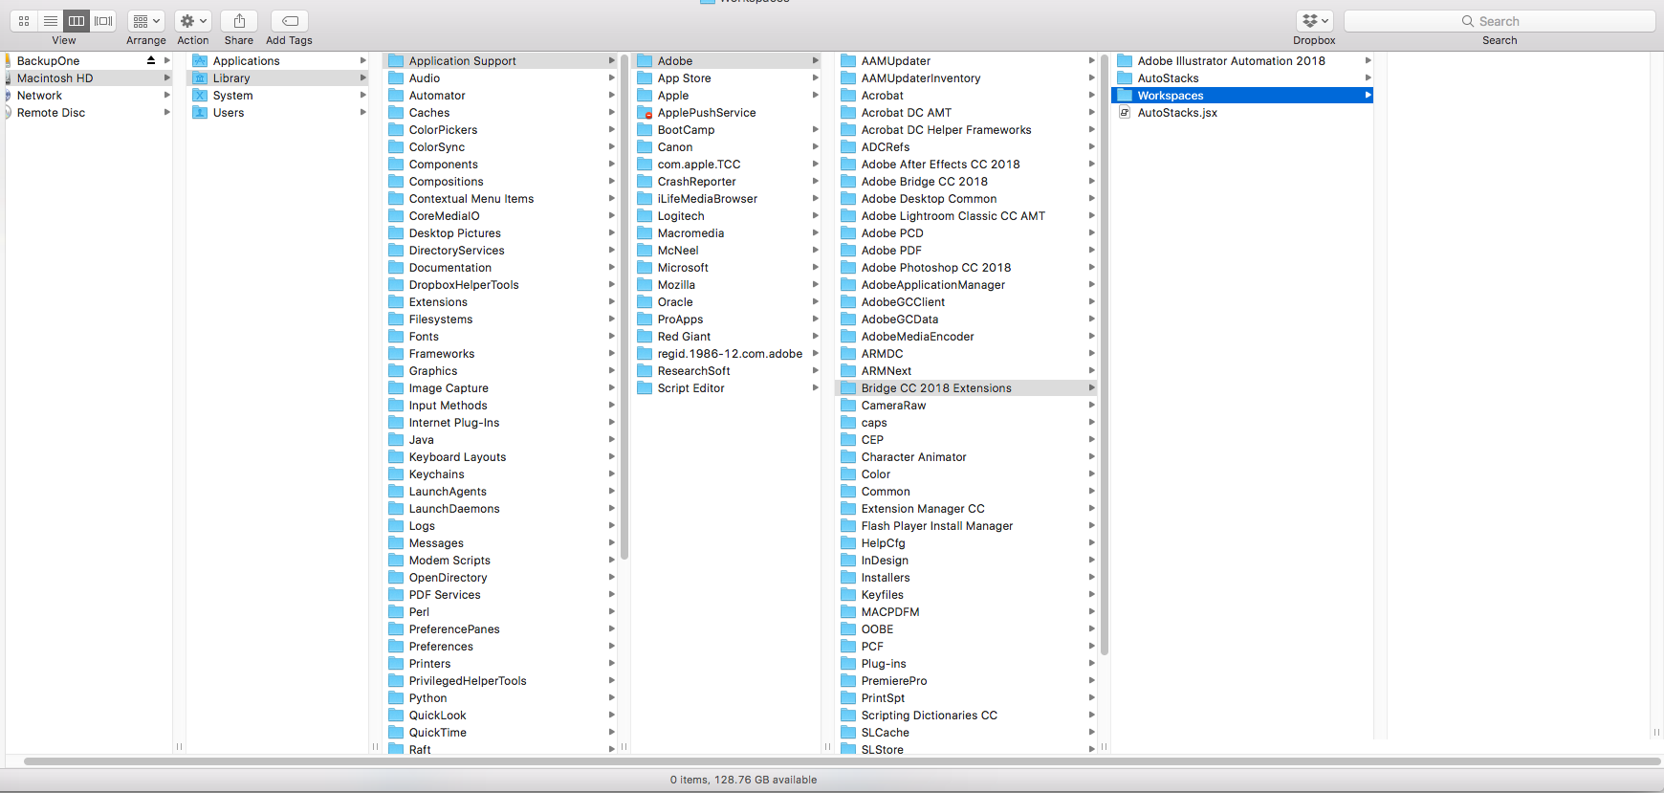The image size is (1664, 793).
Task: Open the Action gear menu
Action: (x=193, y=21)
